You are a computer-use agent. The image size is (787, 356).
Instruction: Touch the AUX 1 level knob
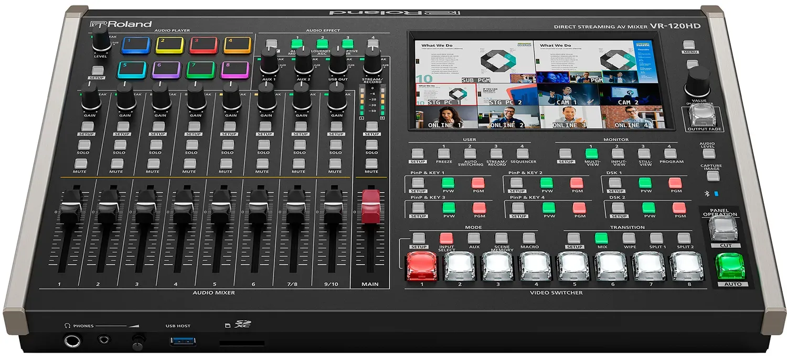(269, 62)
